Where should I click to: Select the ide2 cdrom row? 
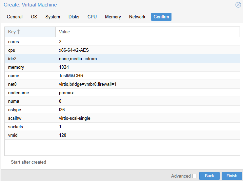(122, 59)
